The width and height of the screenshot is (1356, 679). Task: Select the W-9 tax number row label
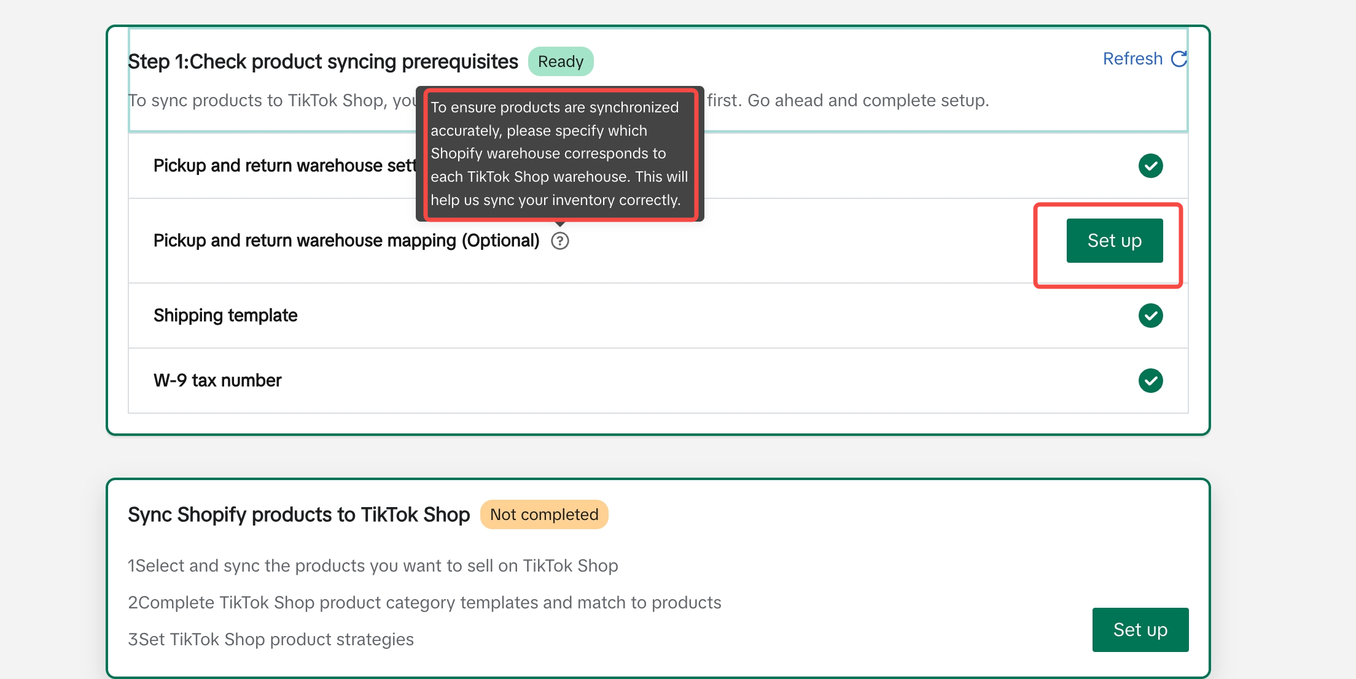click(217, 381)
